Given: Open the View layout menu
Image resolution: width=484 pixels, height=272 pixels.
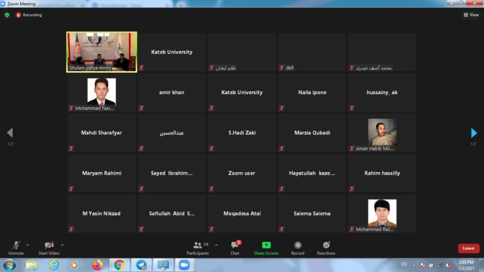Looking at the screenshot, I should [x=471, y=15].
